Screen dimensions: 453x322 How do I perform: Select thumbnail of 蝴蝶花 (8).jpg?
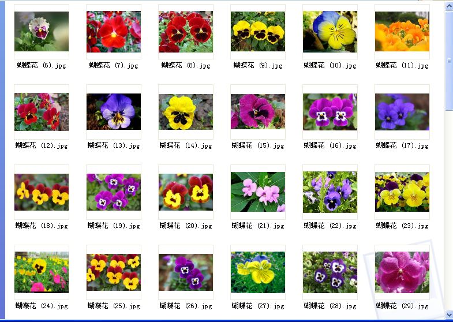186,32
